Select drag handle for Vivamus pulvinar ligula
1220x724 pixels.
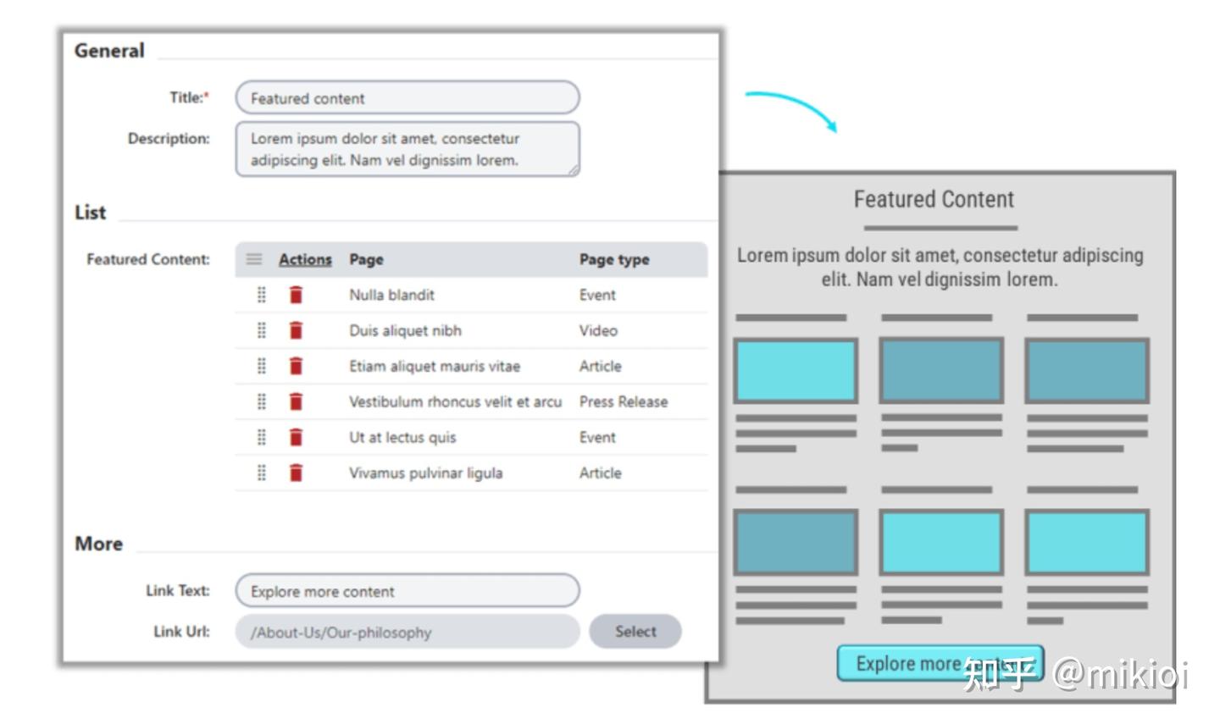point(261,473)
